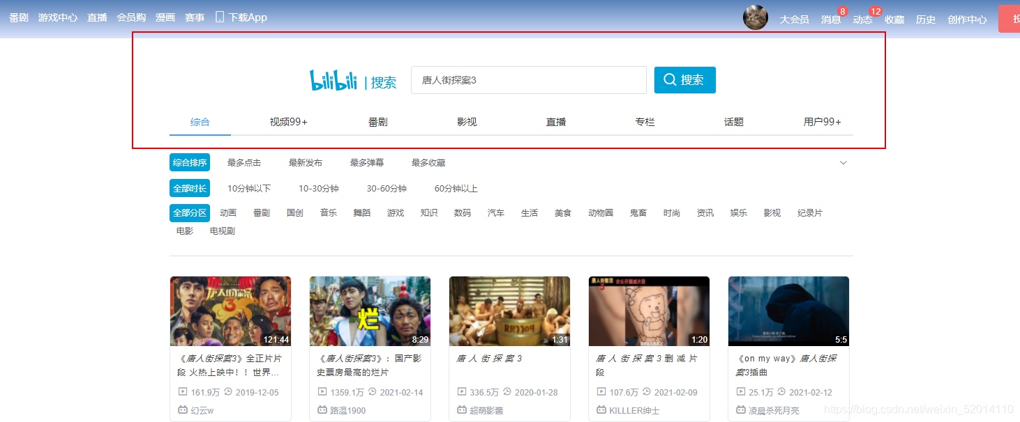
Task: Click uploader icon next to 路温1900
Action: point(322,410)
